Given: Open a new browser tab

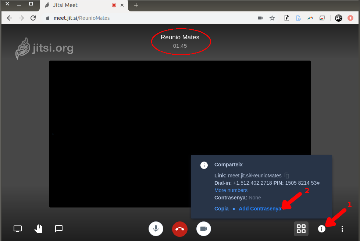Looking at the screenshot, I should point(136,5).
